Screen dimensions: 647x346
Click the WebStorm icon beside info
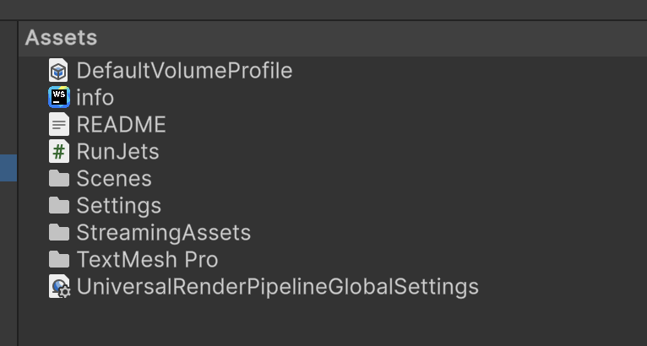tap(58, 98)
